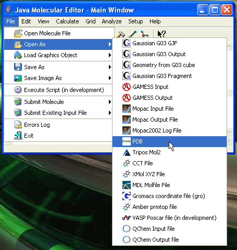The image size is (237, 250).
Task: Click the Save Image As picture icon
Action: tap(18, 78)
